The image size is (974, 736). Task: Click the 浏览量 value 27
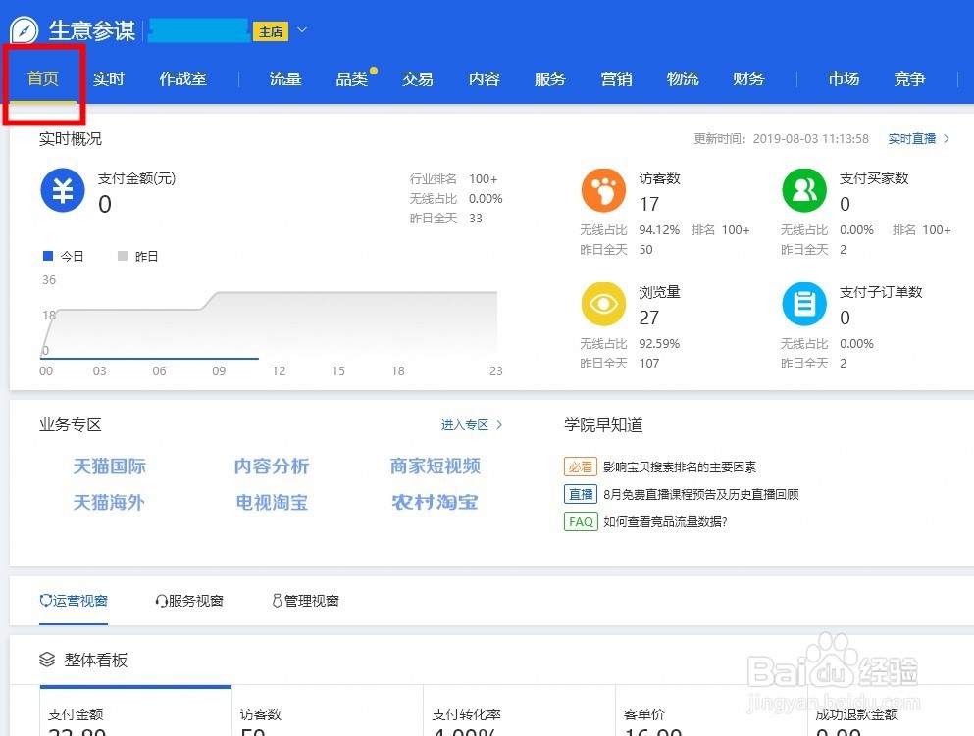pyautogui.click(x=649, y=318)
